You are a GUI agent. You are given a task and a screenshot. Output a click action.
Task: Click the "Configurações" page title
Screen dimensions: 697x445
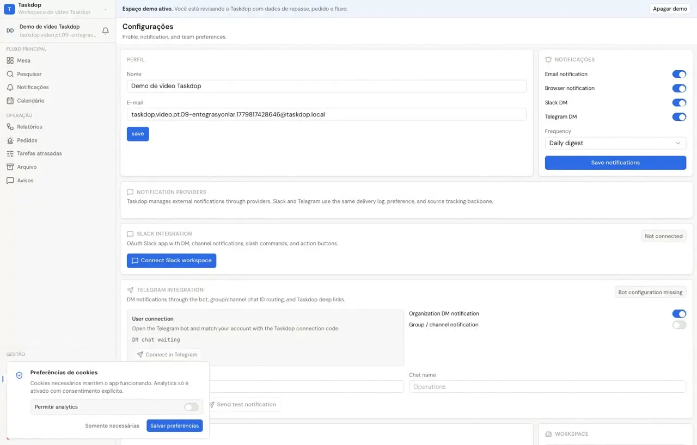click(148, 27)
